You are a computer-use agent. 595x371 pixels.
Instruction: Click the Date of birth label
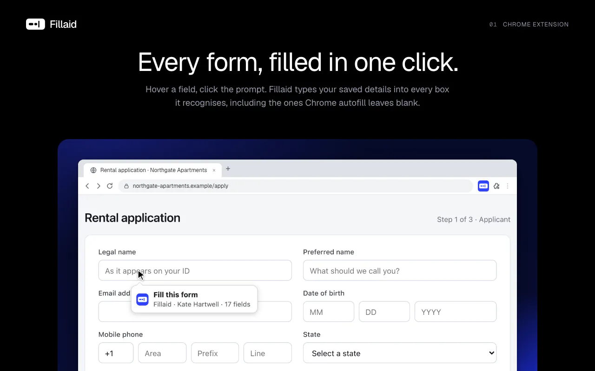[324, 293]
